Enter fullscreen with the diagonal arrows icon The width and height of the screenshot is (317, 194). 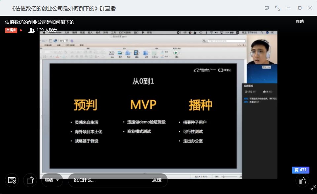click(278, 8)
